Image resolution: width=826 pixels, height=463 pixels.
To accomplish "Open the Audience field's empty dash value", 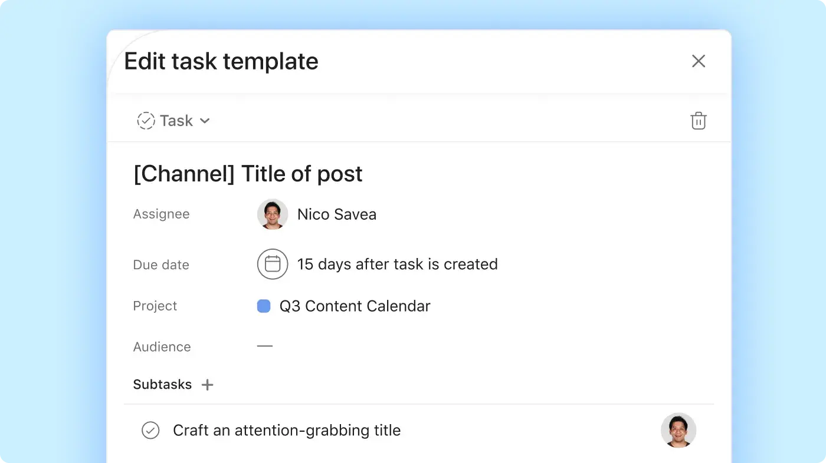I will click(x=265, y=346).
